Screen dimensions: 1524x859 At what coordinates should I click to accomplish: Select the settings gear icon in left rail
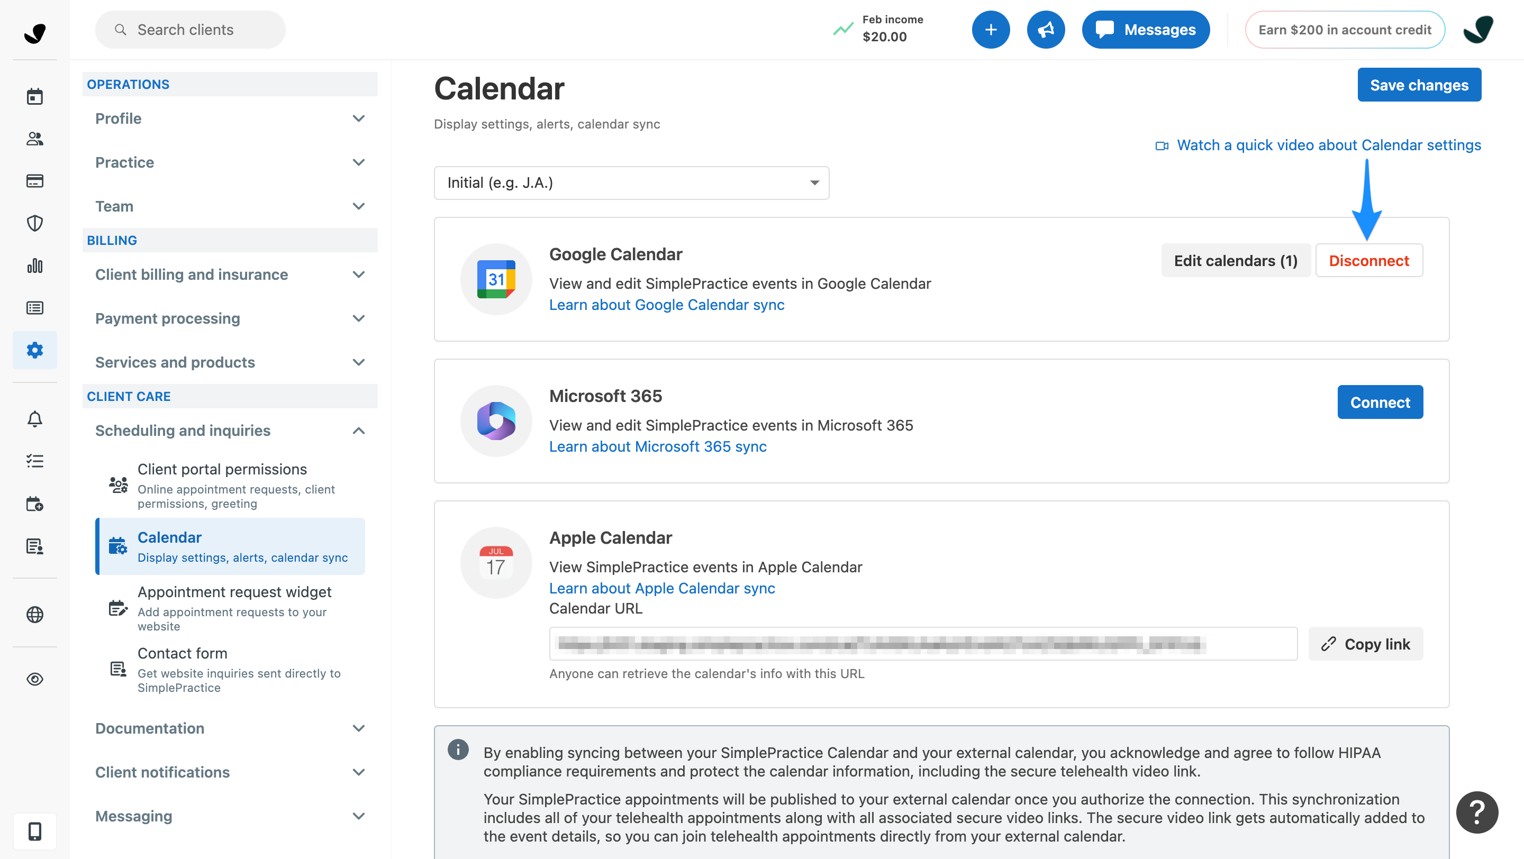35,350
